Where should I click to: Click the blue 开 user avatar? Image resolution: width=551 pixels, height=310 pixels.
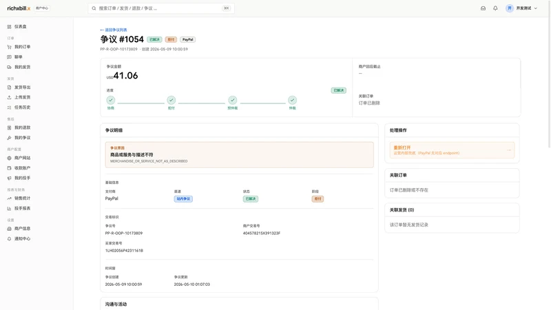pos(510,8)
